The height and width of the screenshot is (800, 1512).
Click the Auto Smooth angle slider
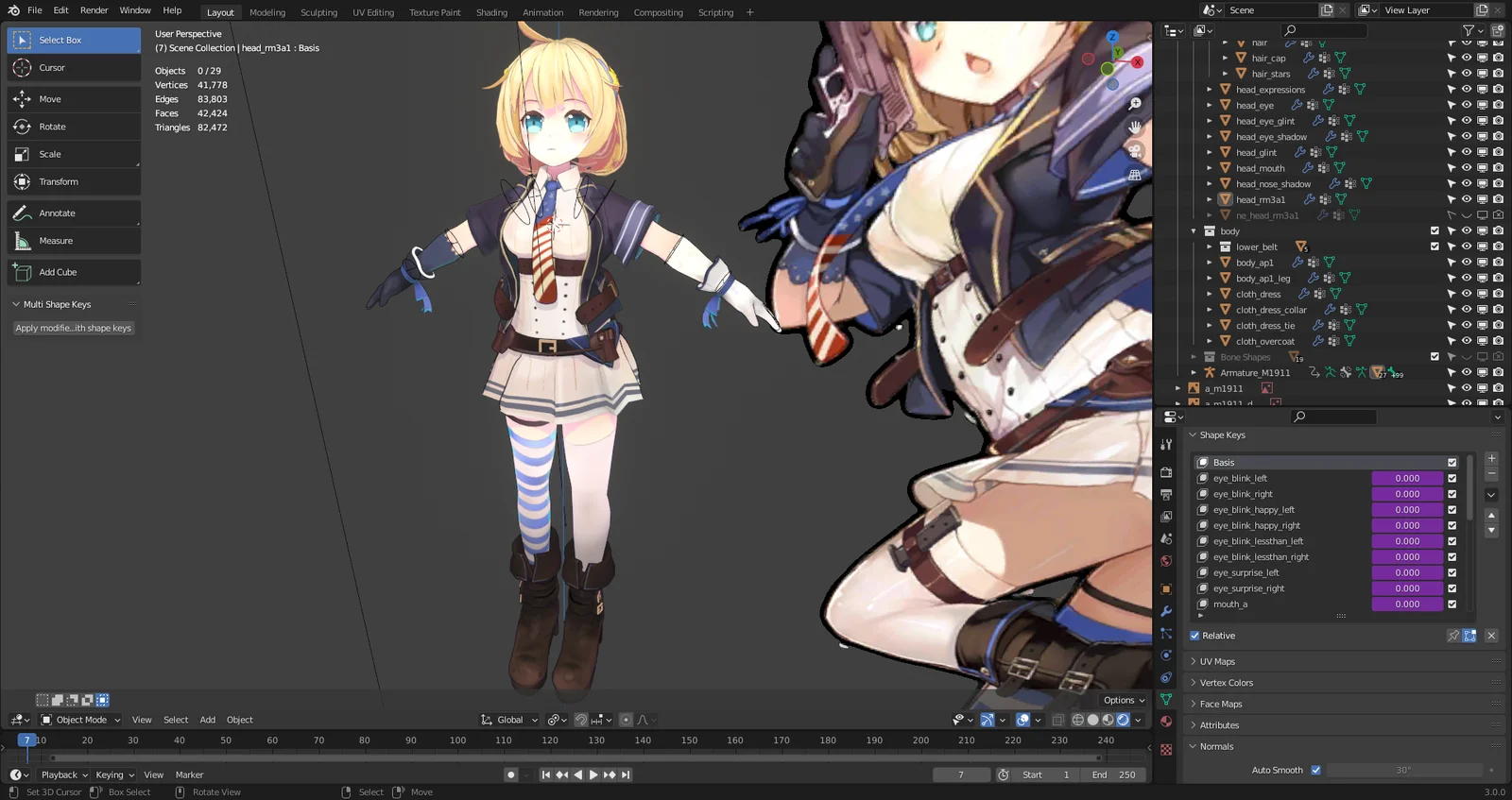(1403, 770)
